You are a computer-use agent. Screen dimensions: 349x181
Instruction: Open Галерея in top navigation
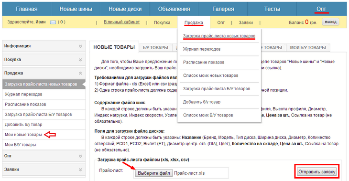pos(223,9)
